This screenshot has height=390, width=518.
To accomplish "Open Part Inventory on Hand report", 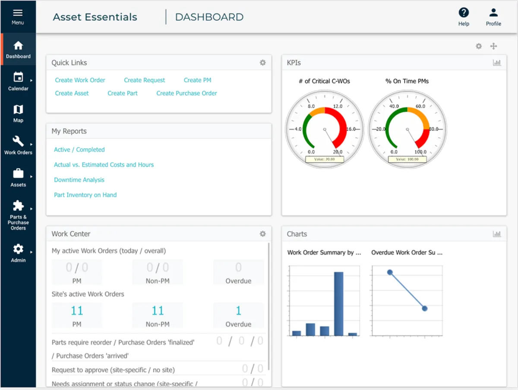I will pyautogui.click(x=85, y=195).
